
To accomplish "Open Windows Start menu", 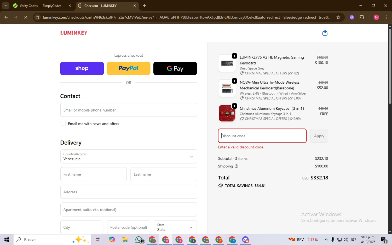I will pyautogui.click(x=7, y=240).
